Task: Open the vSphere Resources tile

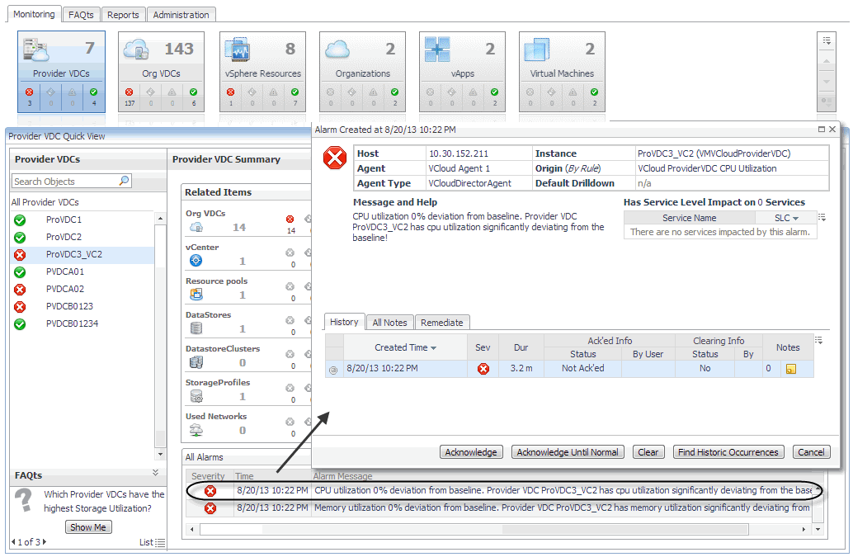Action: pos(263,72)
